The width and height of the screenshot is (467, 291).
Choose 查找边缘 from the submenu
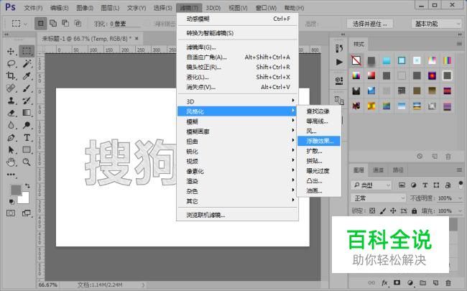[x=319, y=111]
